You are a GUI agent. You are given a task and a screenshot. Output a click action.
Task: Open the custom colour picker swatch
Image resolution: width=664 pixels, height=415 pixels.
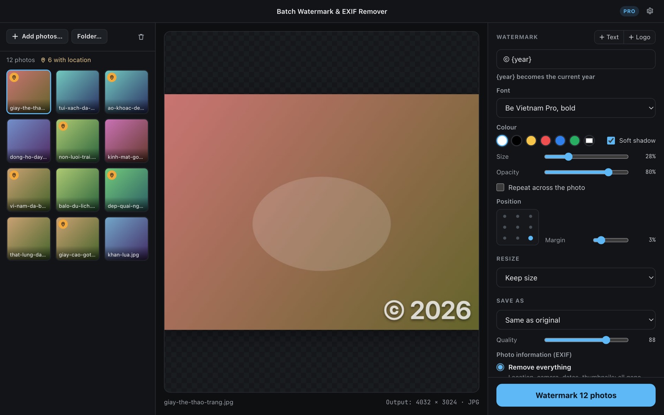coord(589,141)
